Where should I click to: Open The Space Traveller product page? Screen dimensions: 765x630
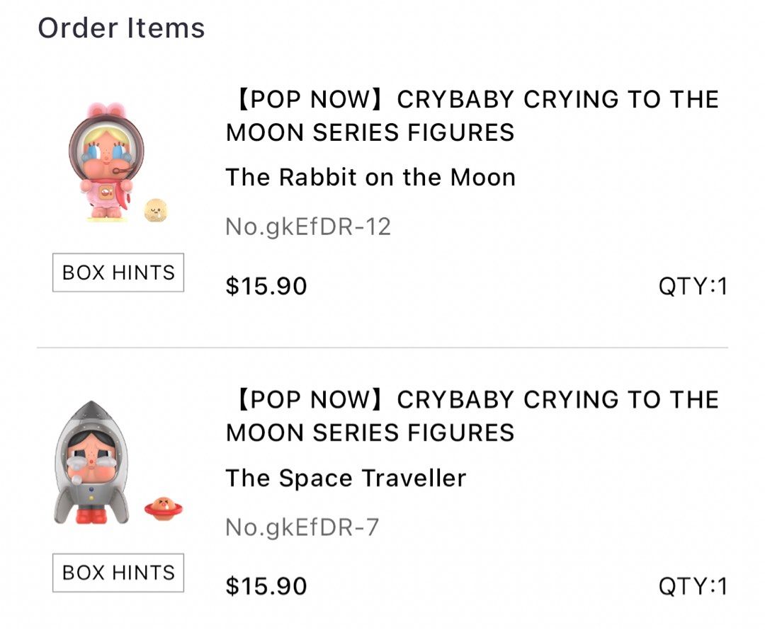pos(344,478)
